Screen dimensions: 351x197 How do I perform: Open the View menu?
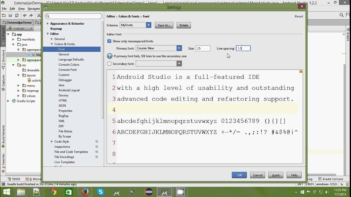coord(21,9)
